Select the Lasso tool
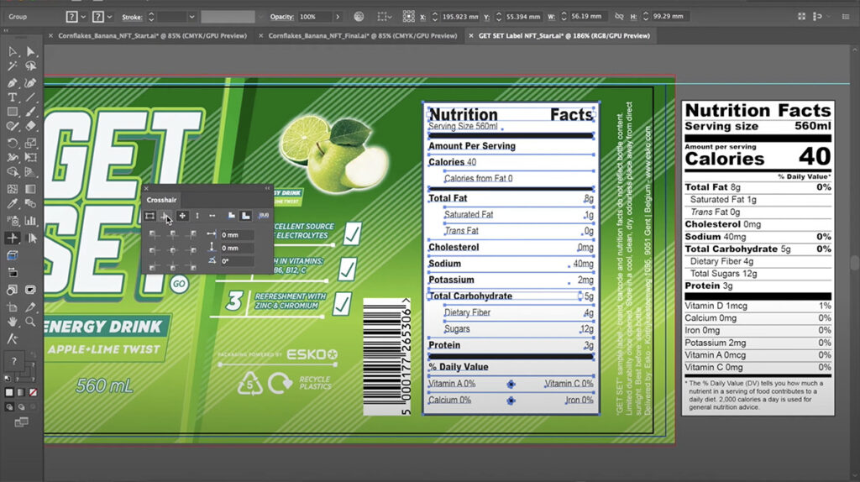 click(31, 66)
